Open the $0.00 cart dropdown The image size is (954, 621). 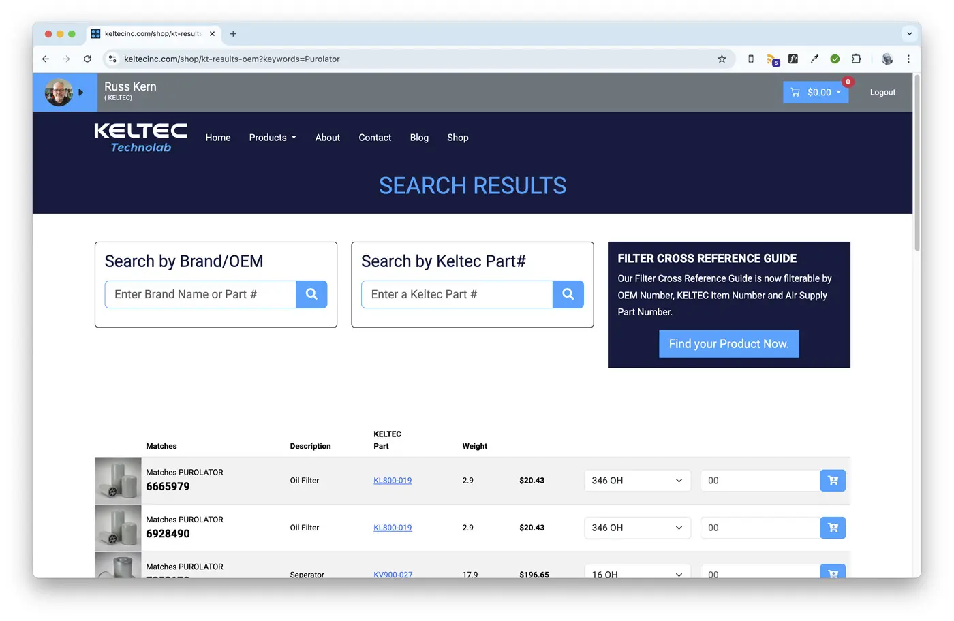tap(816, 93)
